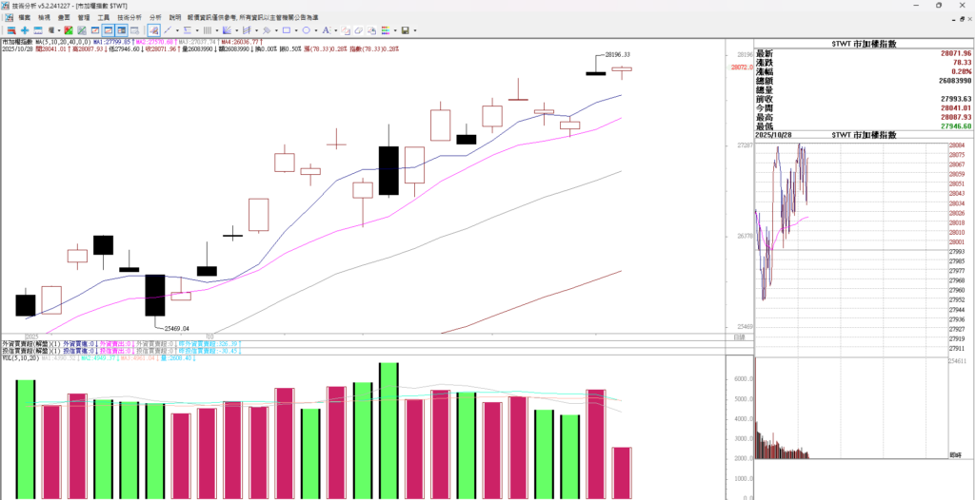Click the 說明 menu item
975x500 pixels.
175,17
